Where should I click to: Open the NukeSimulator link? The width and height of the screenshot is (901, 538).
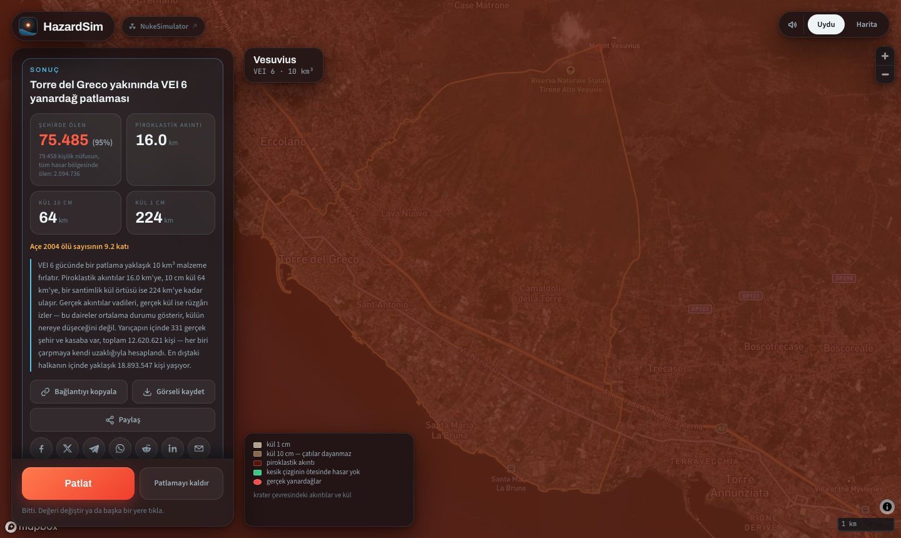tap(163, 26)
